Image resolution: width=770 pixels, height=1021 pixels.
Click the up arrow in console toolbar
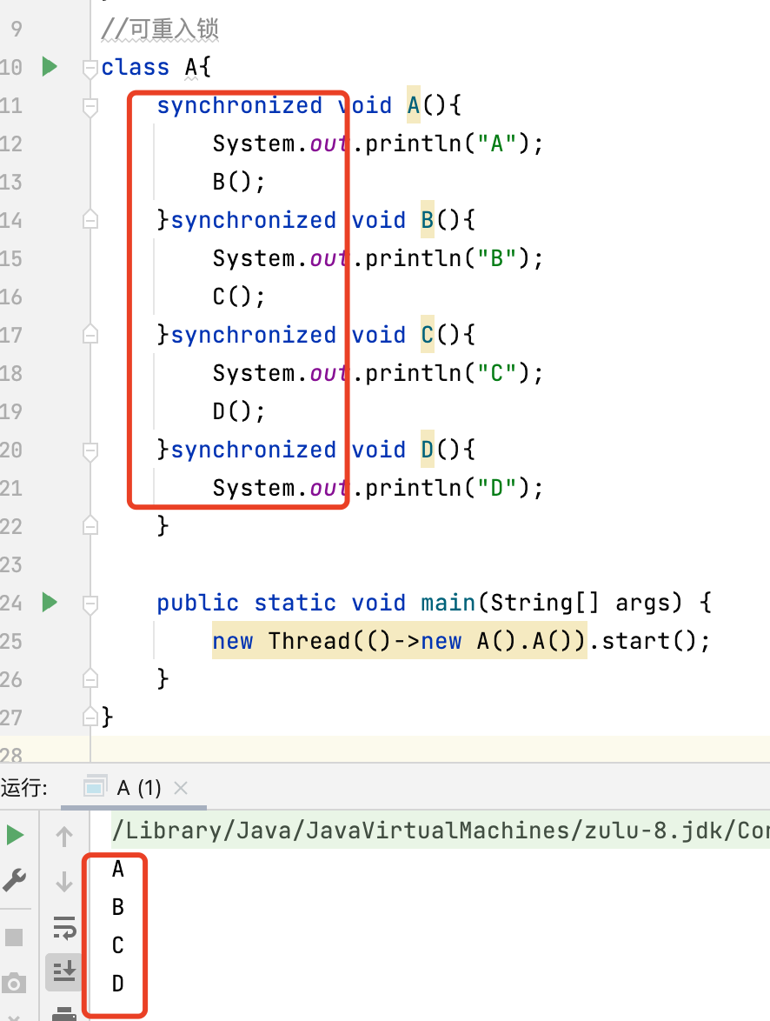pos(64,837)
